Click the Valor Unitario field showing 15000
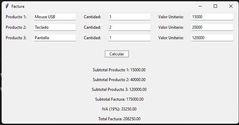 [212, 17]
